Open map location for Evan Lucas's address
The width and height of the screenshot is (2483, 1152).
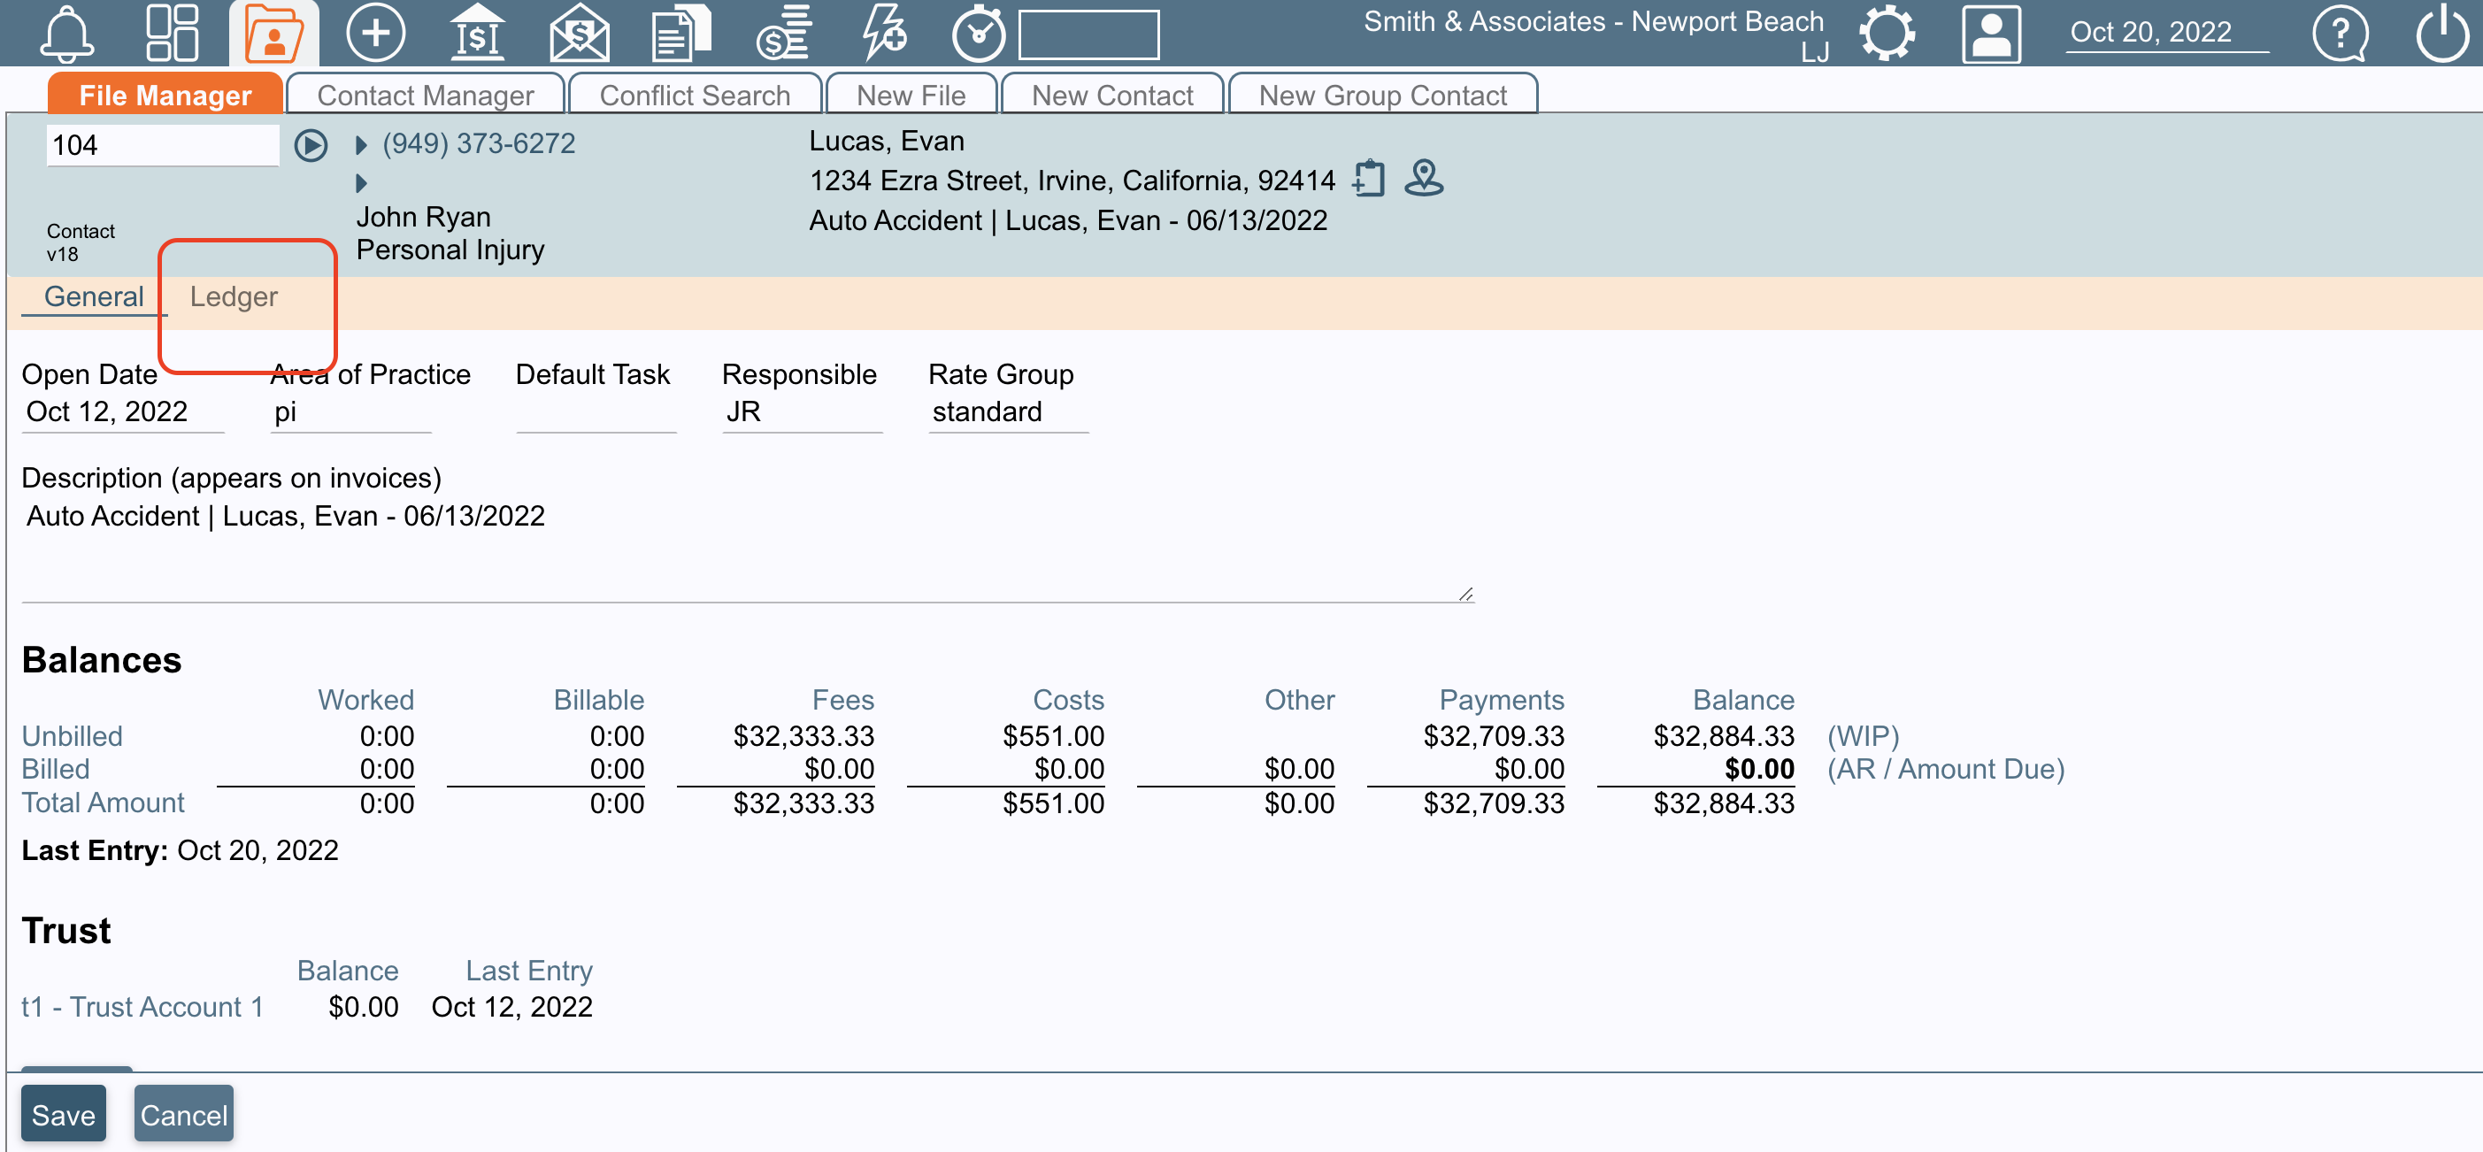click(1425, 179)
